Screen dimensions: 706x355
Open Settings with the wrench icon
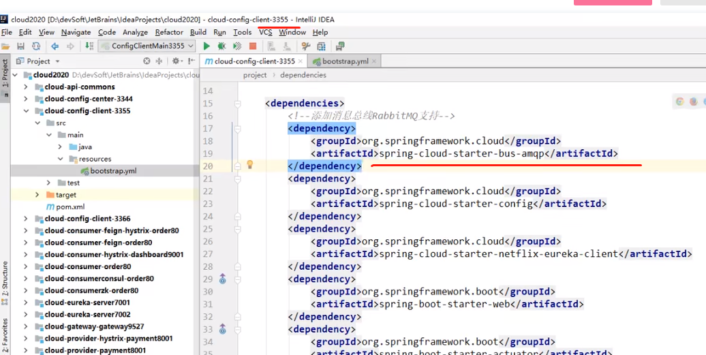point(306,46)
